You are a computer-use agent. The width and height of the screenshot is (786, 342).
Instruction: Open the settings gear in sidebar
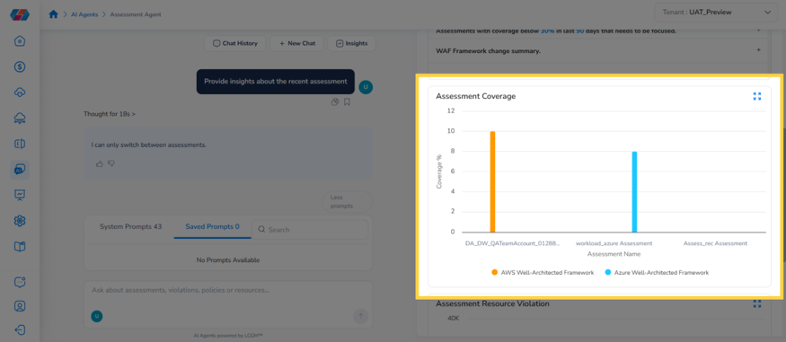tap(20, 220)
